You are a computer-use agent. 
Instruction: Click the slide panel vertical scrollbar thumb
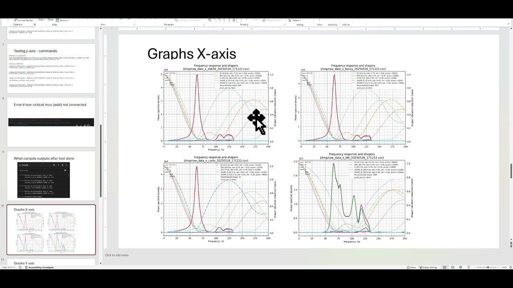click(101, 161)
